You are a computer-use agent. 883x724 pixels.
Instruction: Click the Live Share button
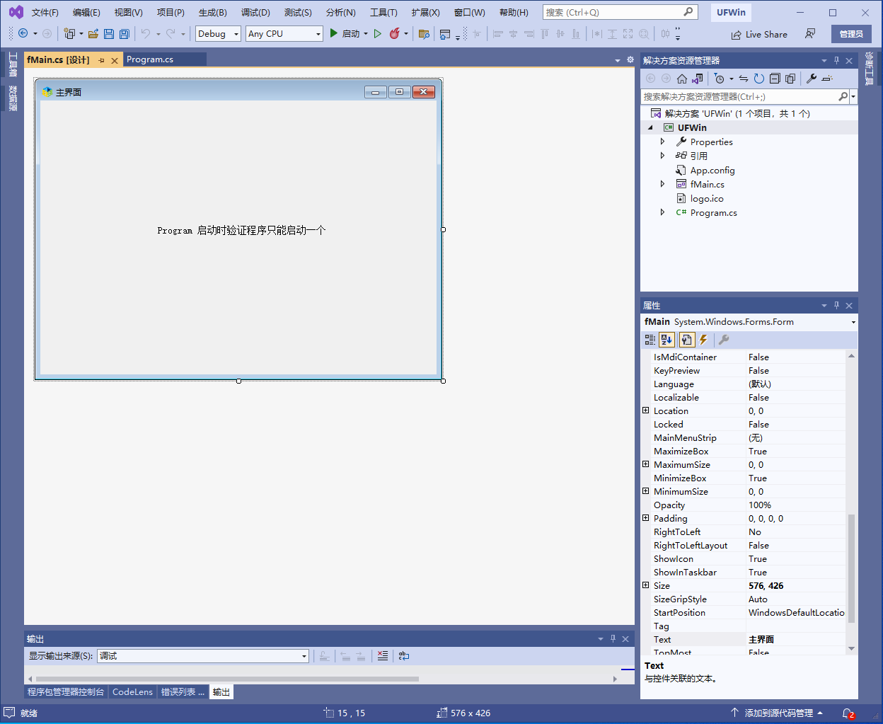coord(759,34)
